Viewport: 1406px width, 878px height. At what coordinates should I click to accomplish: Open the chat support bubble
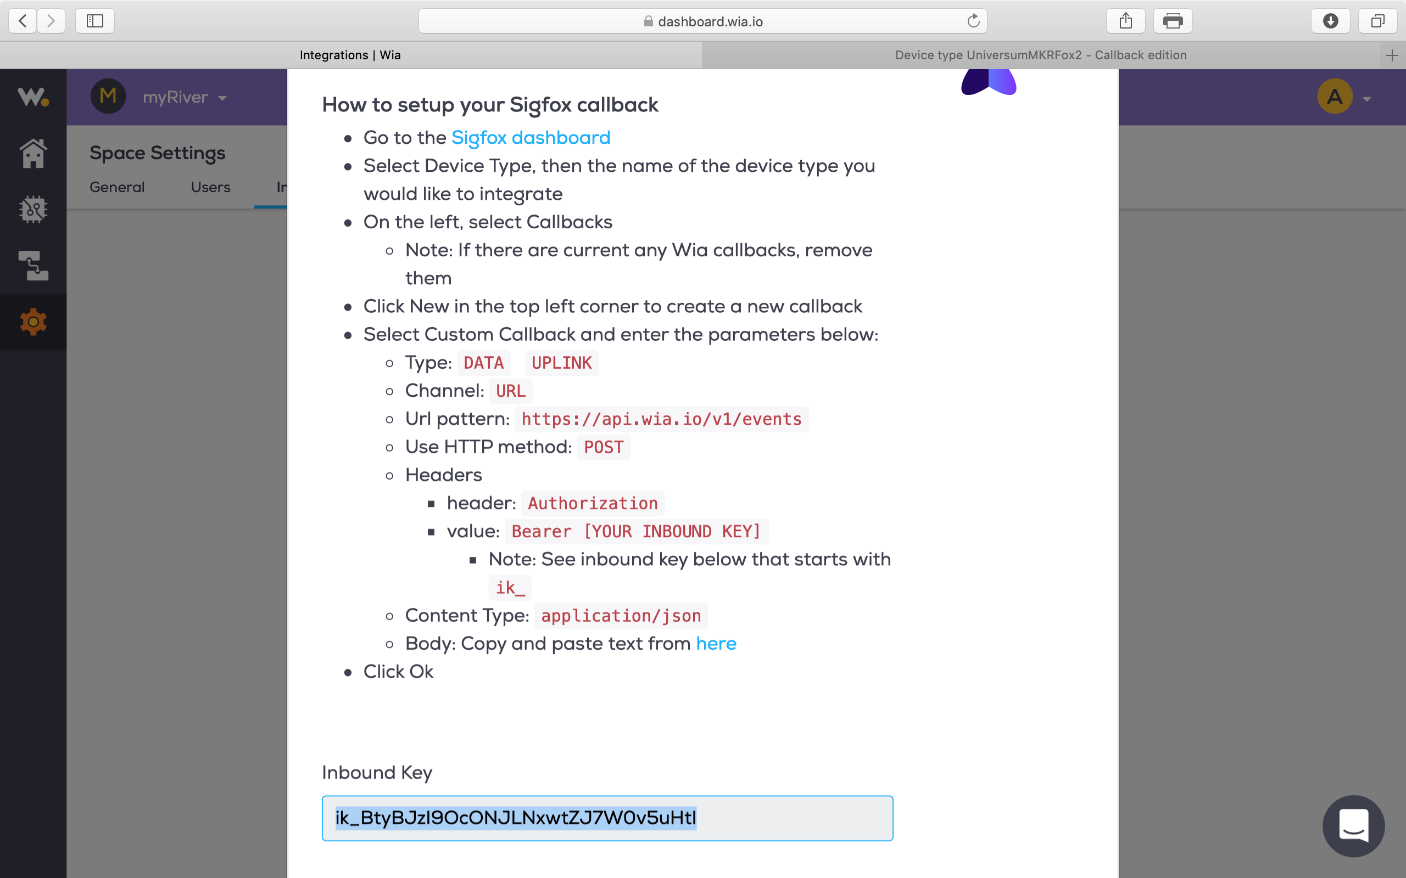pyautogui.click(x=1353, y=826)
